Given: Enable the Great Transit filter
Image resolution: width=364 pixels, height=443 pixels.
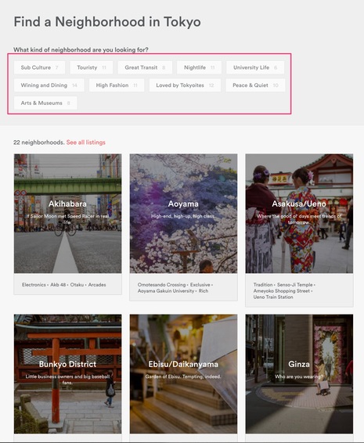Looking at the screenshot, I should click(x=145, y=67).
